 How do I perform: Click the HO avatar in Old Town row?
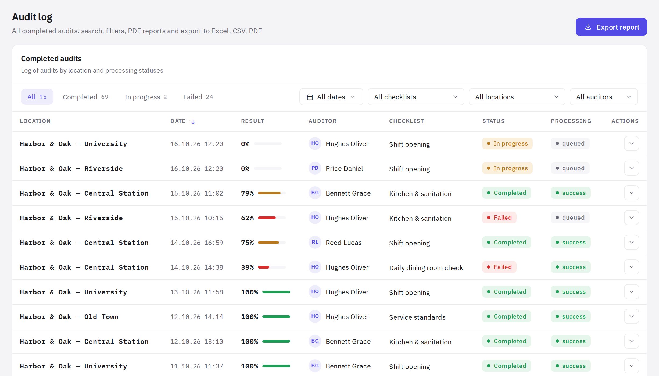pyautogui.click(x=315, y=316)
